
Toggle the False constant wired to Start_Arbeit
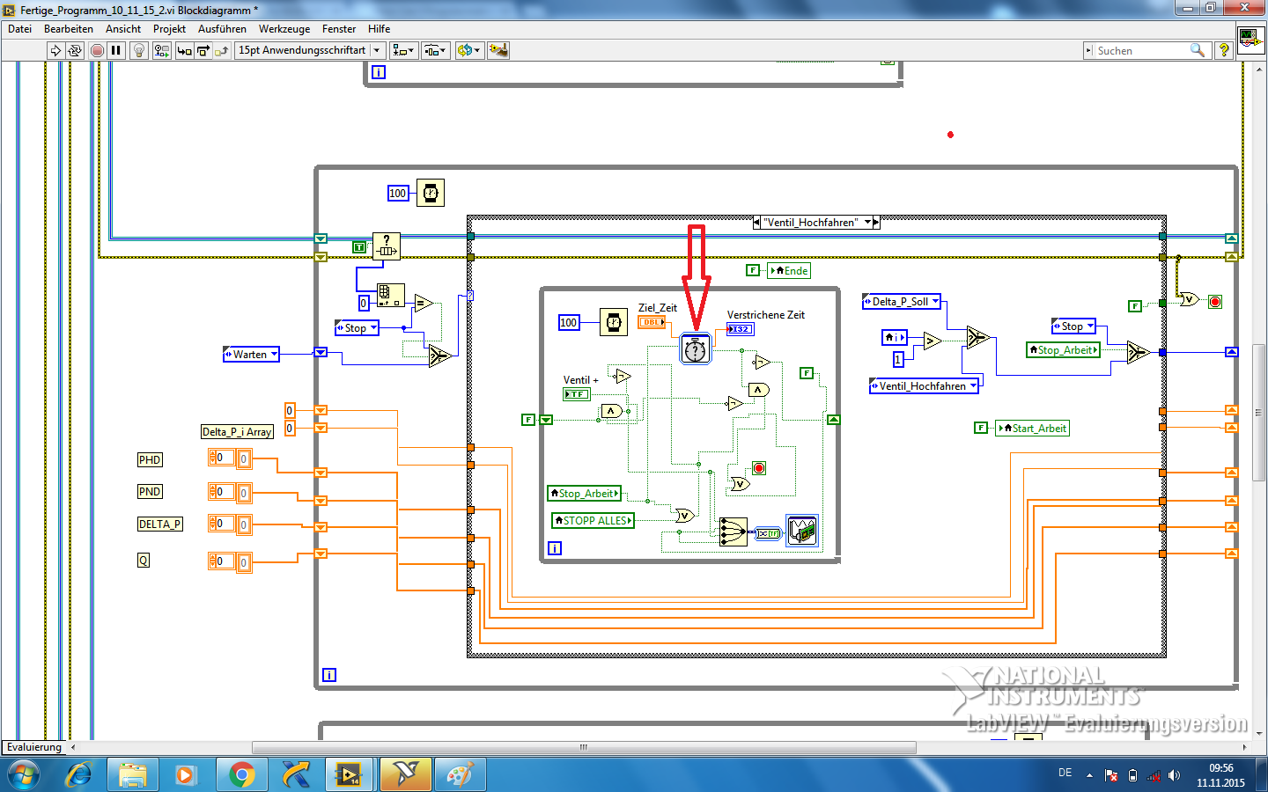click(x=980, y=428)
